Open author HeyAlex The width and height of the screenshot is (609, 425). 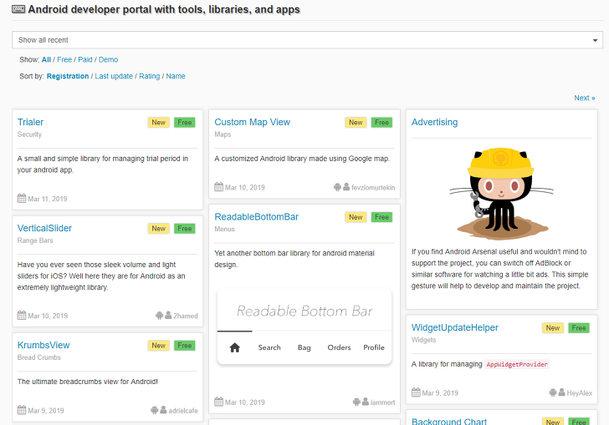point(580,393)
